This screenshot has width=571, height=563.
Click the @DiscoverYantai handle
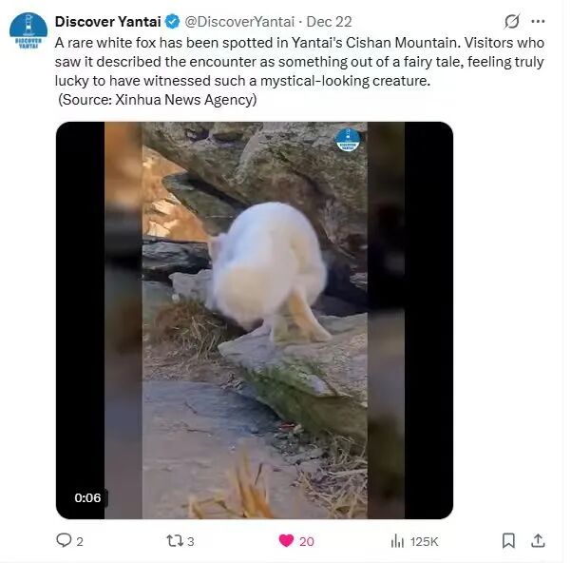click(x=239, y=22)
